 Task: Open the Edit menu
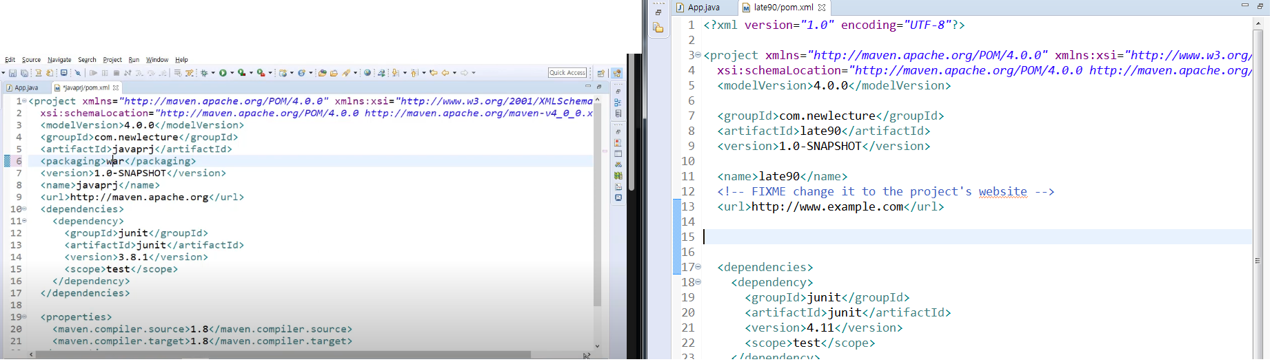pyautogui.click(x=10, y=60)
